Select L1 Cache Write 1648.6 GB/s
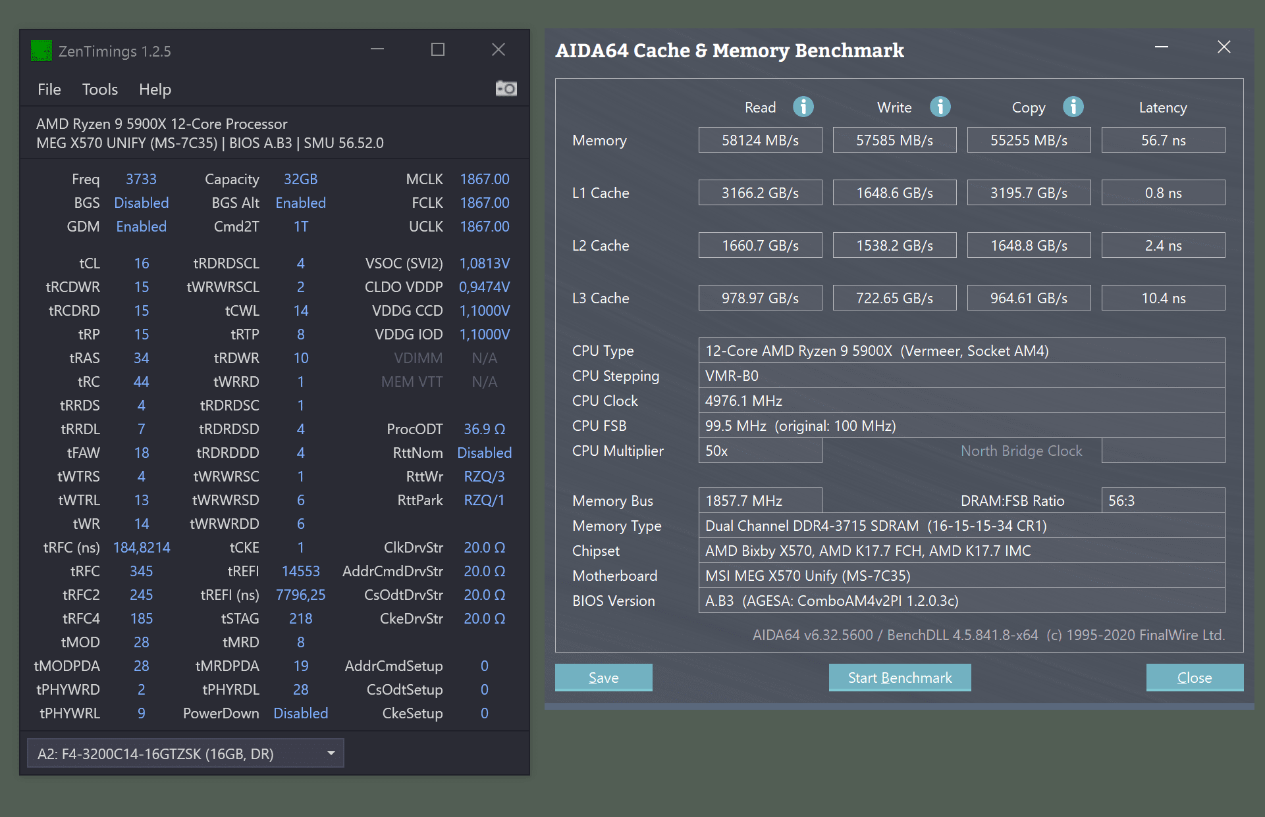Image resolution: width=1265 pixels, height=817 pixels. [x=894, y=193]
